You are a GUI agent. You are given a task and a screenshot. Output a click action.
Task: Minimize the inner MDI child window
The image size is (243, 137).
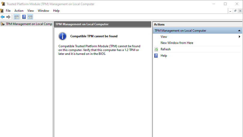230,11
